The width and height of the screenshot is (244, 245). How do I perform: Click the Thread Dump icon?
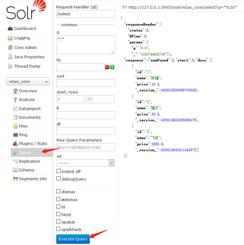tap(10, 66)
